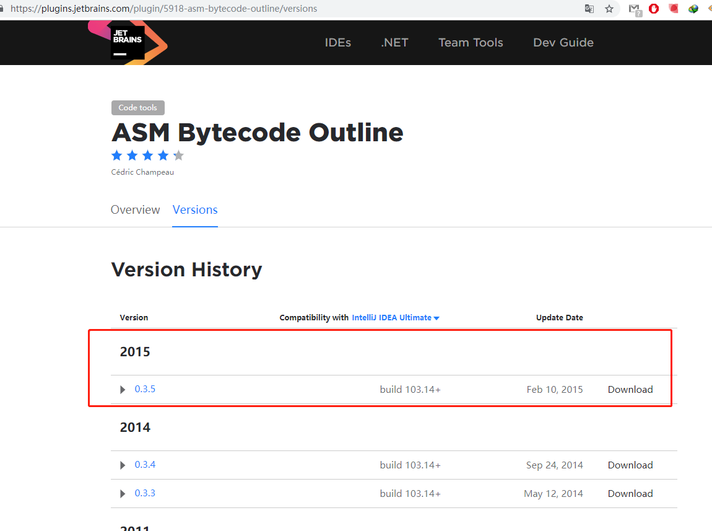Click the bookmark star in the address bar
This screenshot has height=531, width=712.
610,9
